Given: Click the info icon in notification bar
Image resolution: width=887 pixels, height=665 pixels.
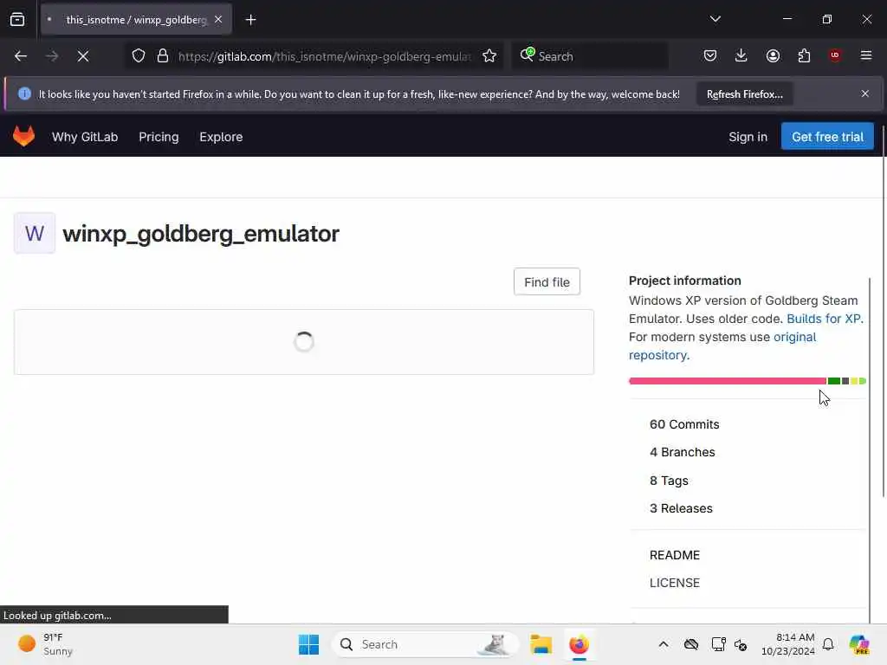Looking at the screenshot, I should pyautogui.click(x=24, y=94).
